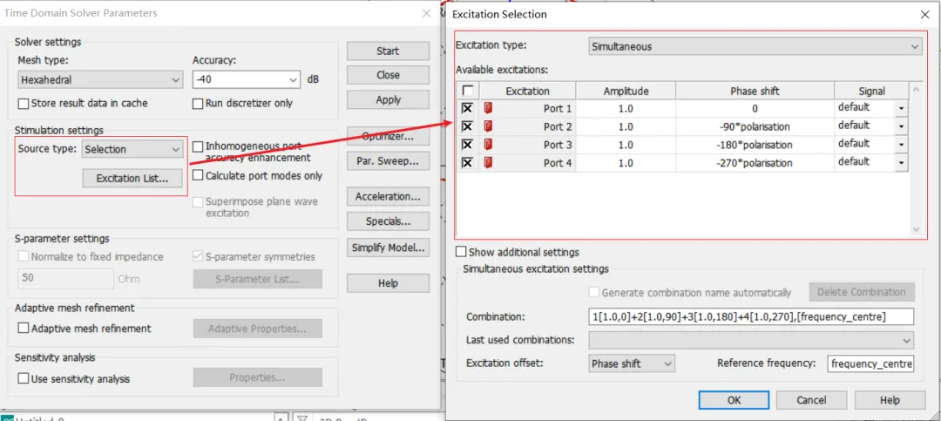This screenshot has width=941, height=421.
Task: Enable Adaptive mesh refinement checkbox
Action: (24, 329)
